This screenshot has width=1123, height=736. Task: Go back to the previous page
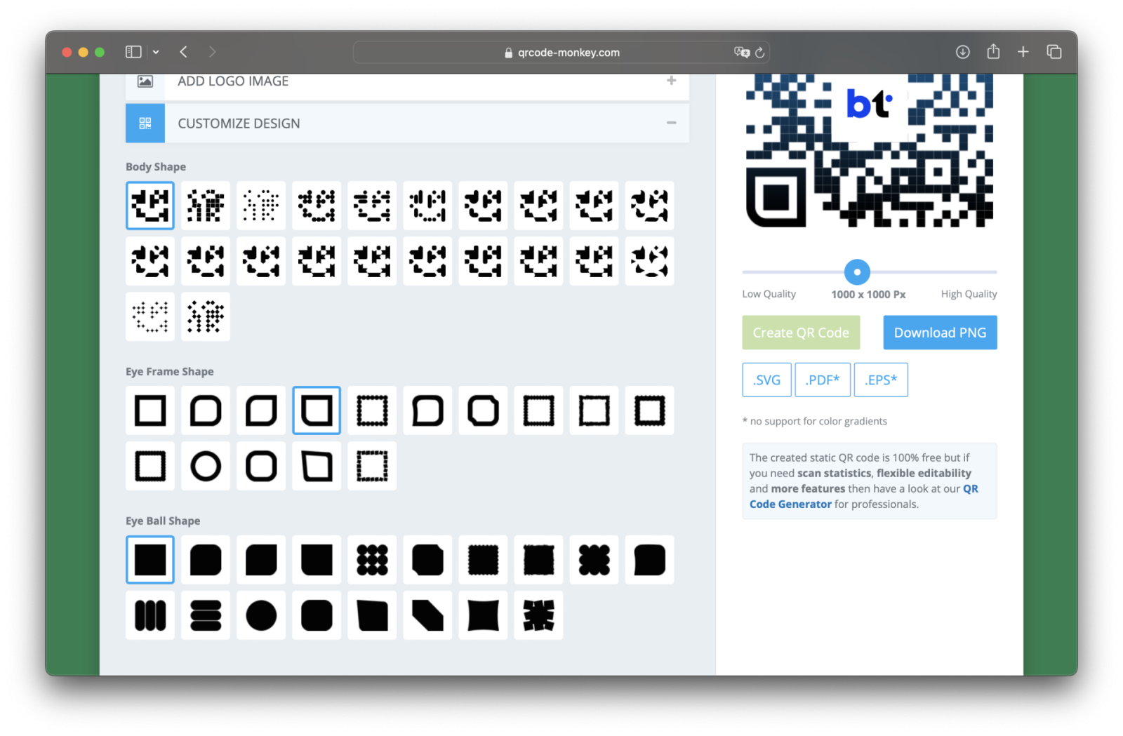tap(183, 52)
